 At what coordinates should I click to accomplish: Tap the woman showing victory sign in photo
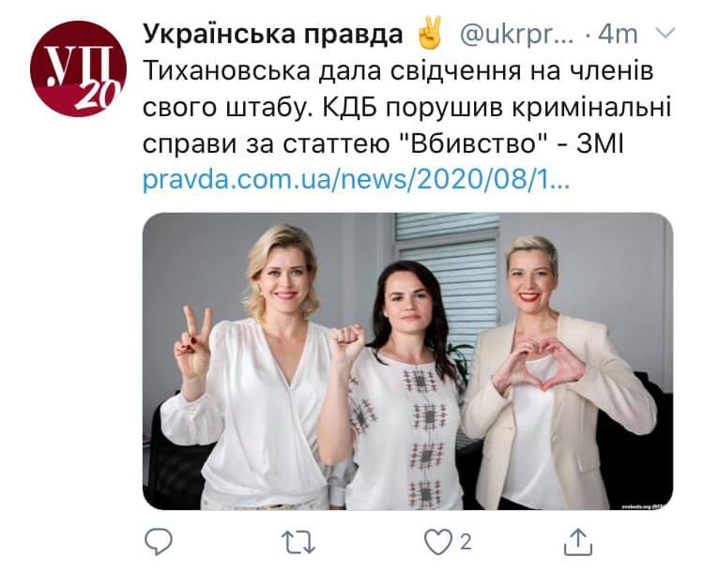[249, 367]
